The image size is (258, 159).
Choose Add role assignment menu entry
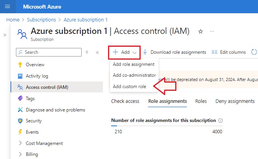tap(134, 64)
